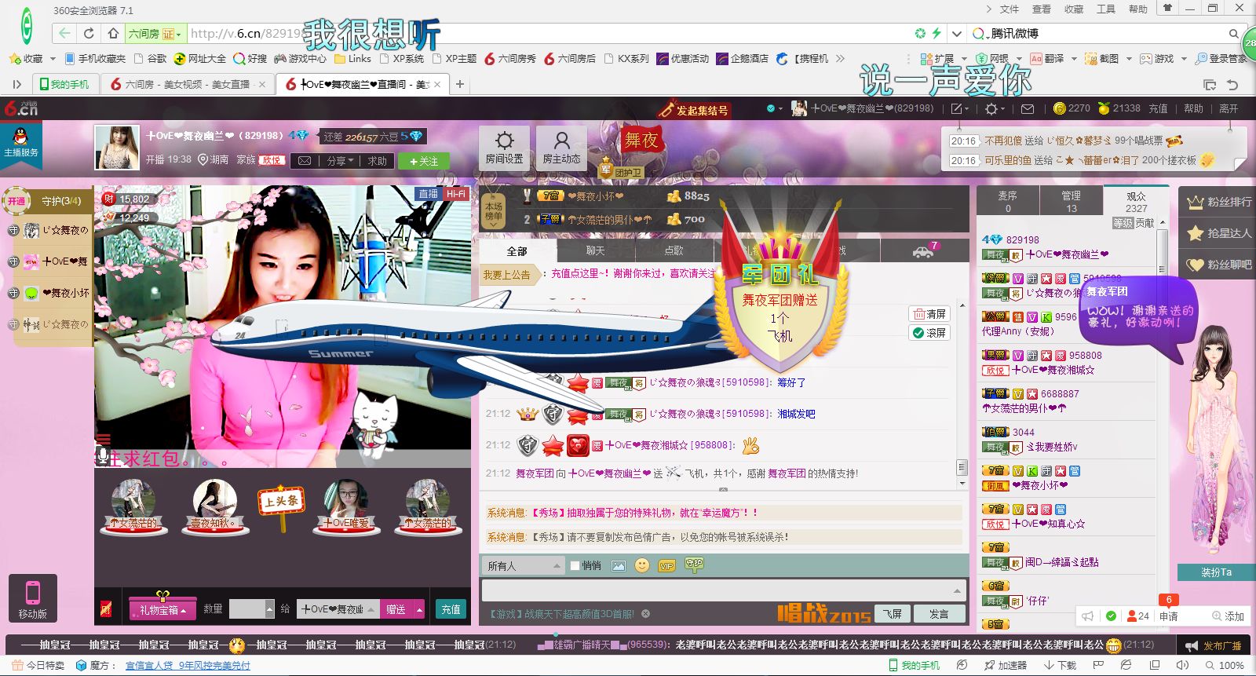Expand the 所有人 recipient dropdown

(x=523, y=565)
